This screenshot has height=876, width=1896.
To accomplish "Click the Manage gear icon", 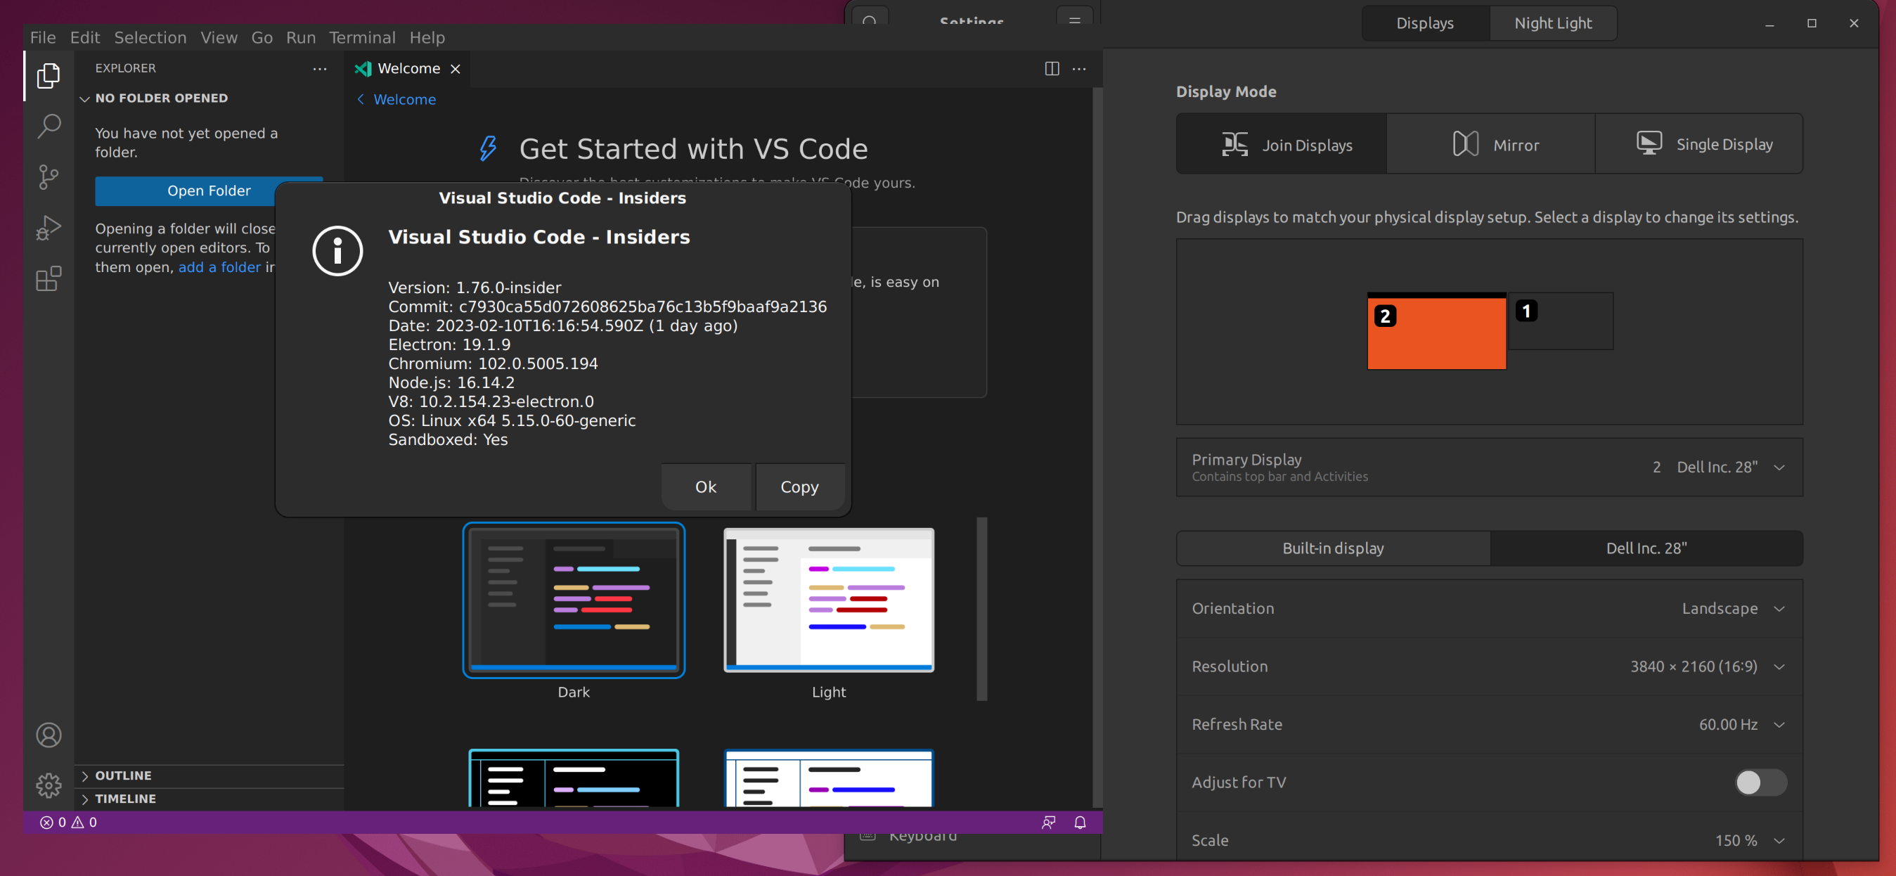I will pos(48,785).
